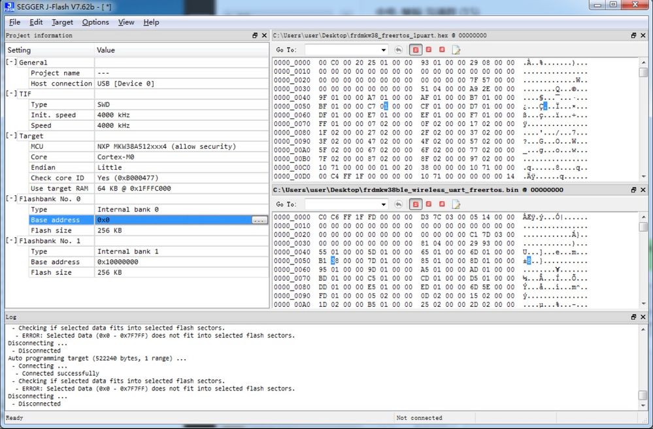Collapse the General settings group
Viewport: 653px width, 429px height.
click(x=11, y=63)
